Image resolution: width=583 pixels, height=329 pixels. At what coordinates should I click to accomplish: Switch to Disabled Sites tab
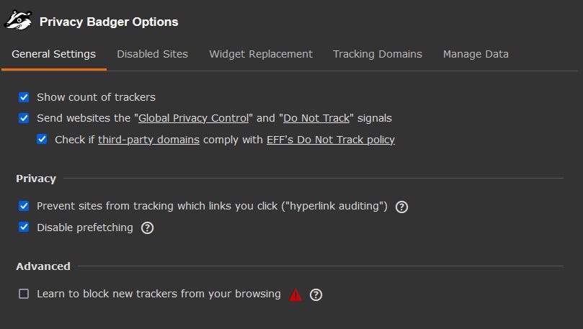[x=153, y=54]
